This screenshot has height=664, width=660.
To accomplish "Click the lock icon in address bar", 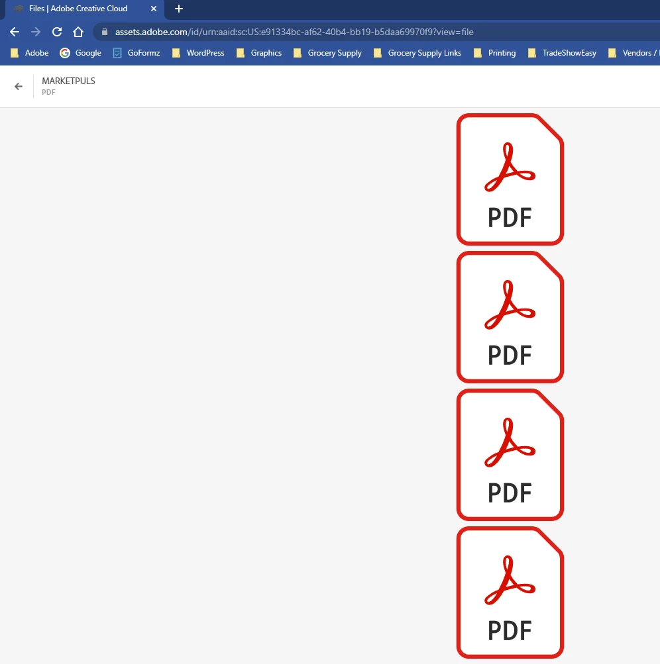I will 105,32.
